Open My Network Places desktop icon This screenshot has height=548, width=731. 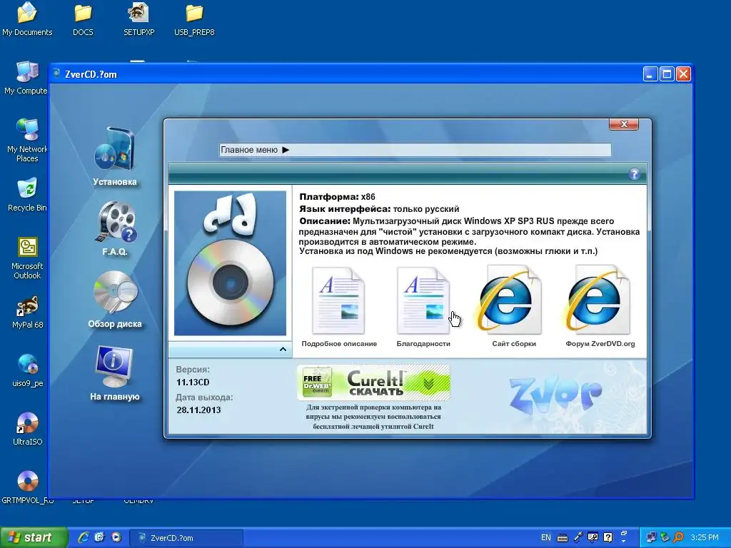click(x=27, y=140)
